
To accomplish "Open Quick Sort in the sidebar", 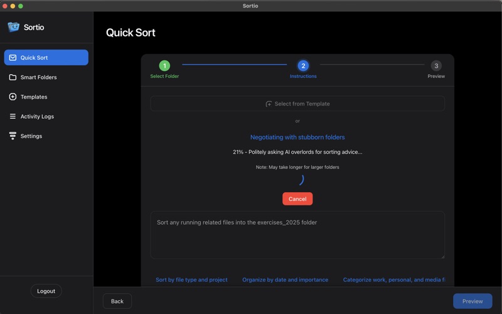I will pyautogui.click(x=46, y=57).
